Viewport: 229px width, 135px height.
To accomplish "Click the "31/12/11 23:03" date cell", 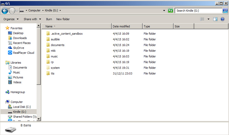I will [122, 73].
